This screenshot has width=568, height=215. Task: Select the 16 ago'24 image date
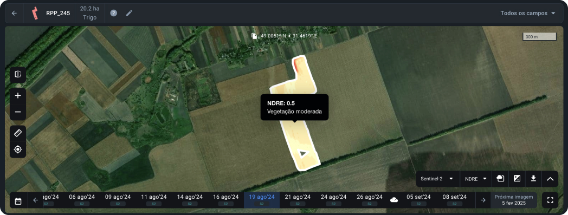pos(225,200)
